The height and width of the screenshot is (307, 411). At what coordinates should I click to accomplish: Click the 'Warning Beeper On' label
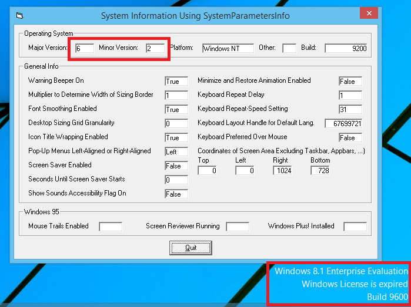click(56, 80)
